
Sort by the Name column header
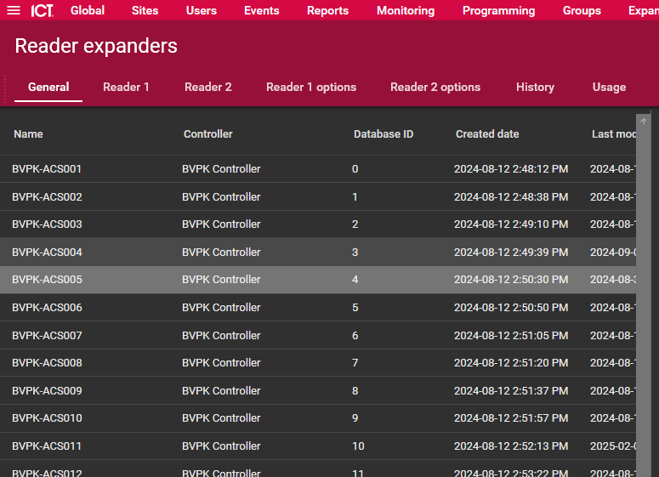pyautogui.click(x=28, y=134)
